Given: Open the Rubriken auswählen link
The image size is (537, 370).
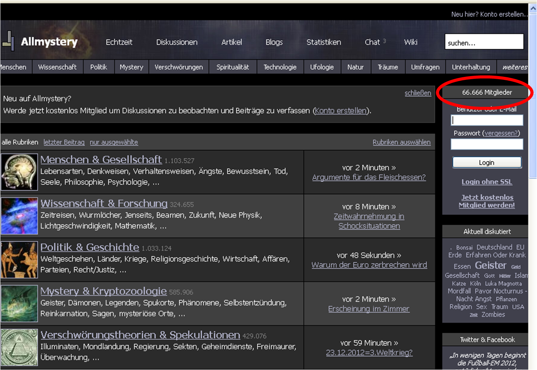Looking at the screenshot, I should [401, 142].
